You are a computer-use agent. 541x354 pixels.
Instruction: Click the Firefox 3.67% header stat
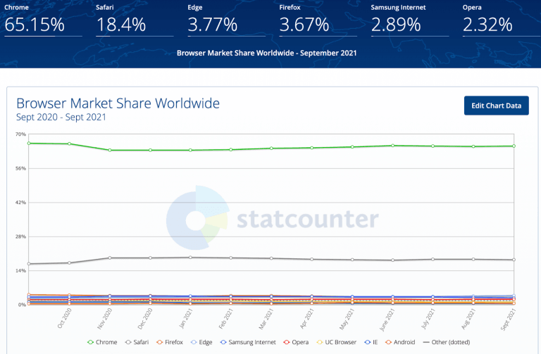coord(304,21)
